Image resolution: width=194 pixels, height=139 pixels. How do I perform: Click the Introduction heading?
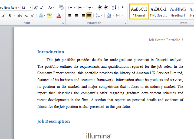[x=51, y=52]
